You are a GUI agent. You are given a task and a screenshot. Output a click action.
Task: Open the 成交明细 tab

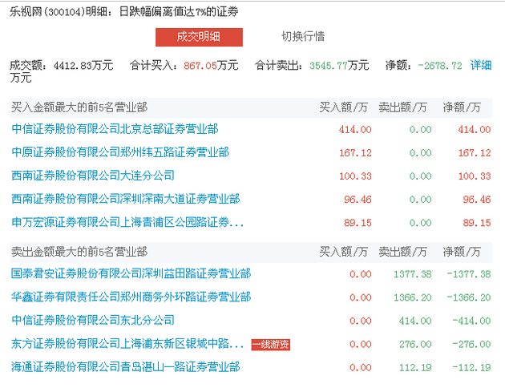click(199, 37)
